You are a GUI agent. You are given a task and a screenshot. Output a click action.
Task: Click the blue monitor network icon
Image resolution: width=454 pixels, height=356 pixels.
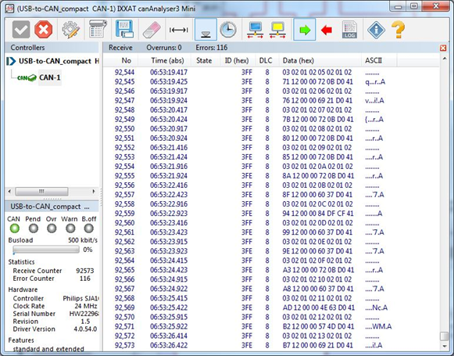pos(256,30)
